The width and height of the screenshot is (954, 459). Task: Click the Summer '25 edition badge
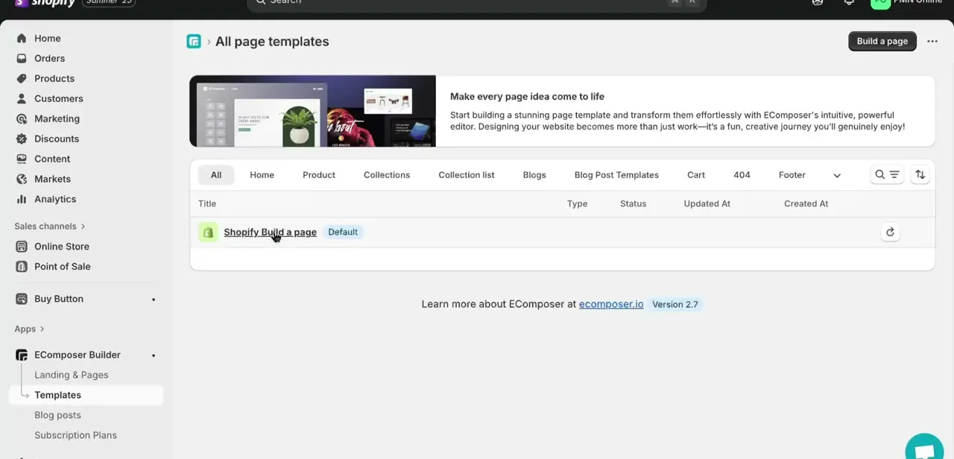(108, 2)
